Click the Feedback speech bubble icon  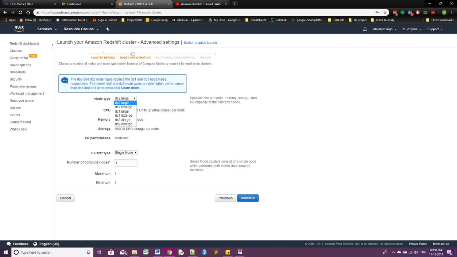9,244
